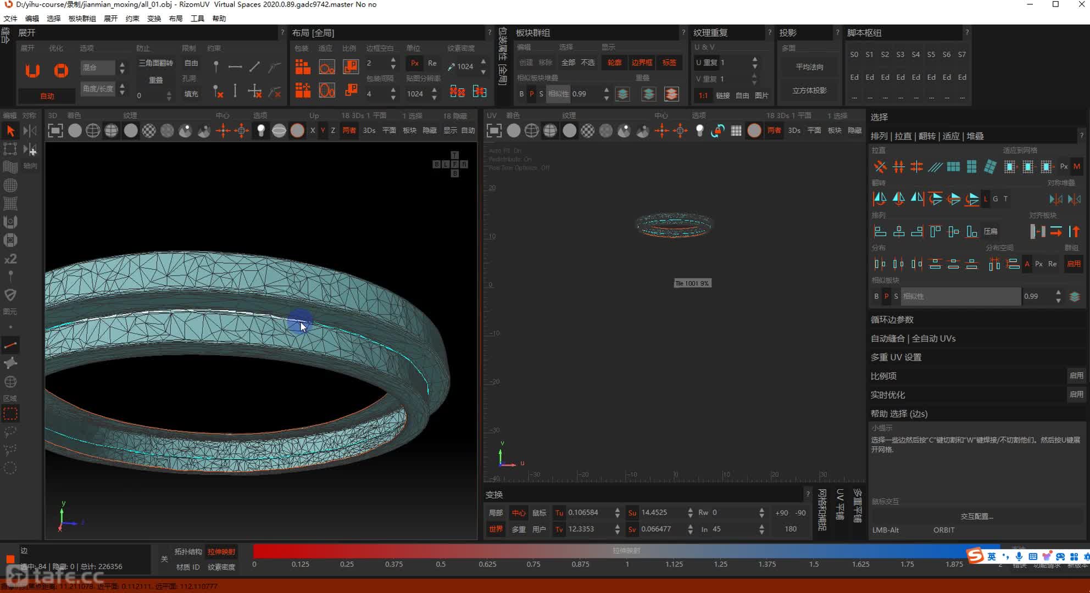Click the align-left icon under 排列
This screenshot has height=593, width=1090.
click(x=880, y=231)
